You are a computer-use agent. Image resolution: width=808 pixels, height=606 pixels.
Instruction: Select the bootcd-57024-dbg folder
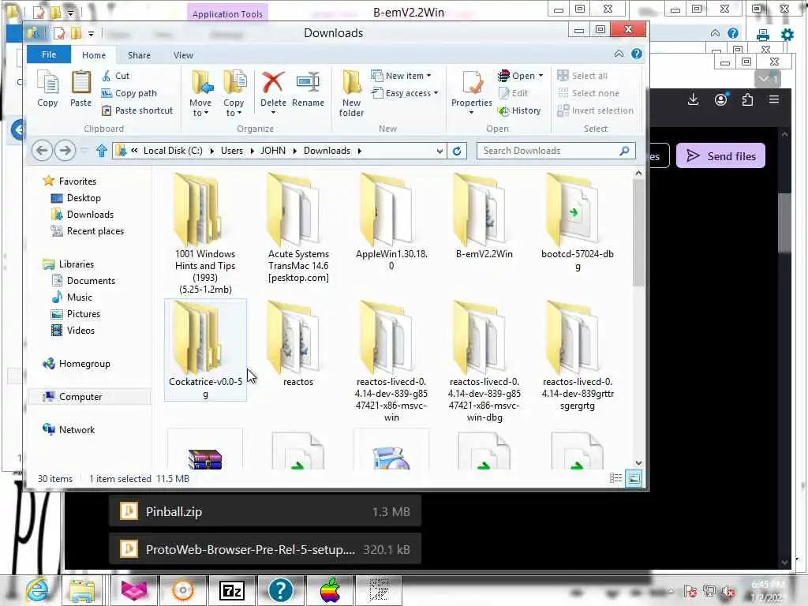tap(577, 222)
